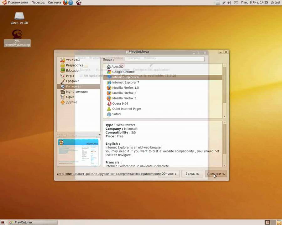The height and width of the screenshot is (225, 282).
Task: Click the Quiet Internet Pager icon
Action: pos(109,109)
